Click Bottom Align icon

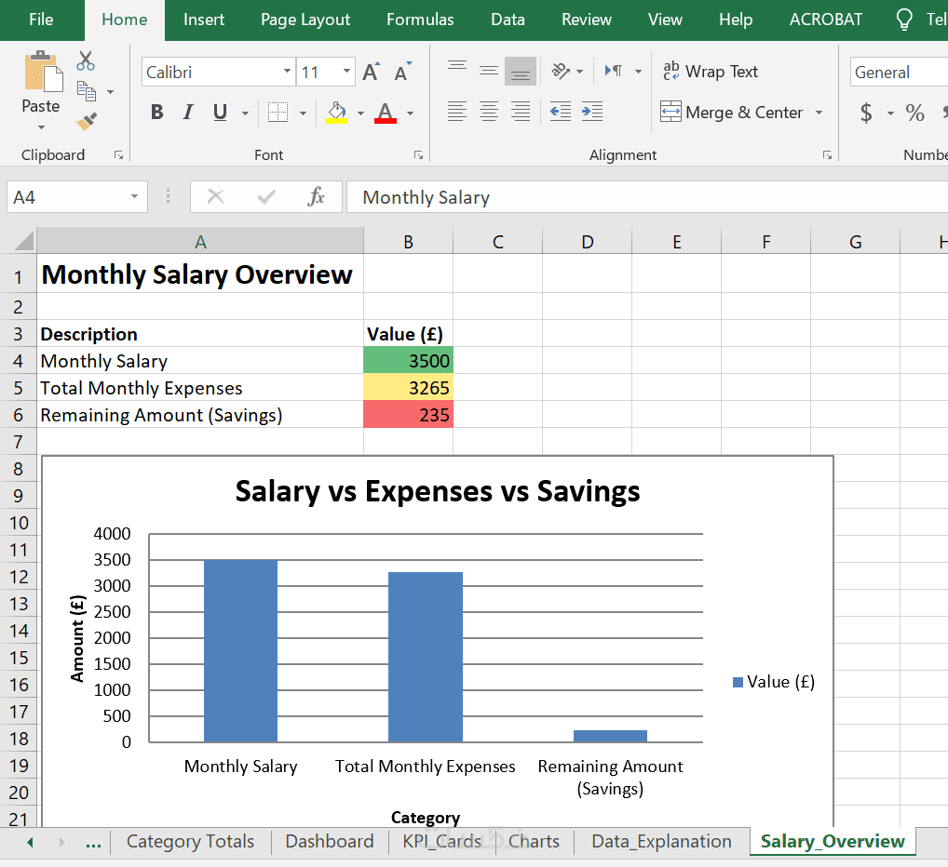[520, 72]
